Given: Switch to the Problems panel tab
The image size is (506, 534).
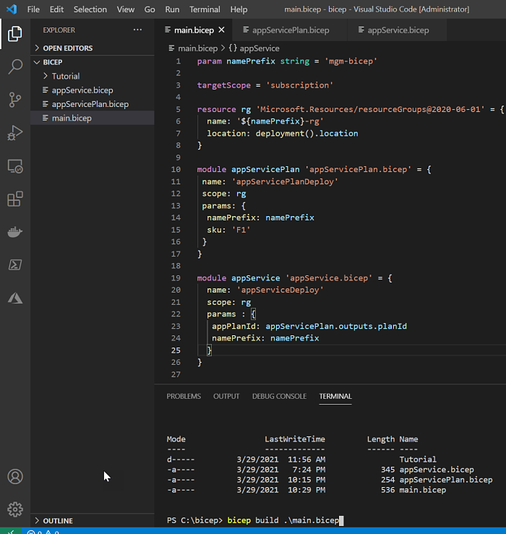Looking at the screenshot, I should tap(184, 396).
